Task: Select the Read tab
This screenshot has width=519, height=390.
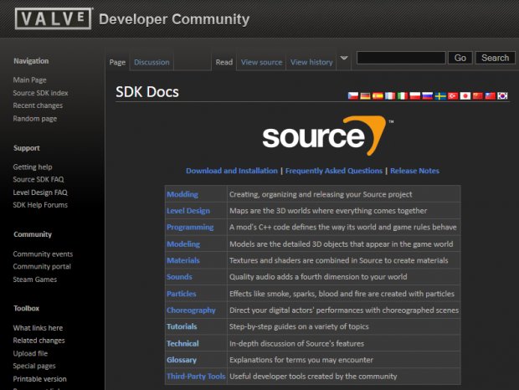Action: pyautogui.click(x=224, y=62)
